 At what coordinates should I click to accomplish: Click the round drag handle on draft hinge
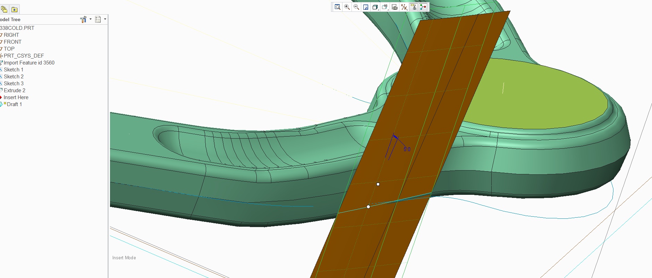tap(368, 207)
